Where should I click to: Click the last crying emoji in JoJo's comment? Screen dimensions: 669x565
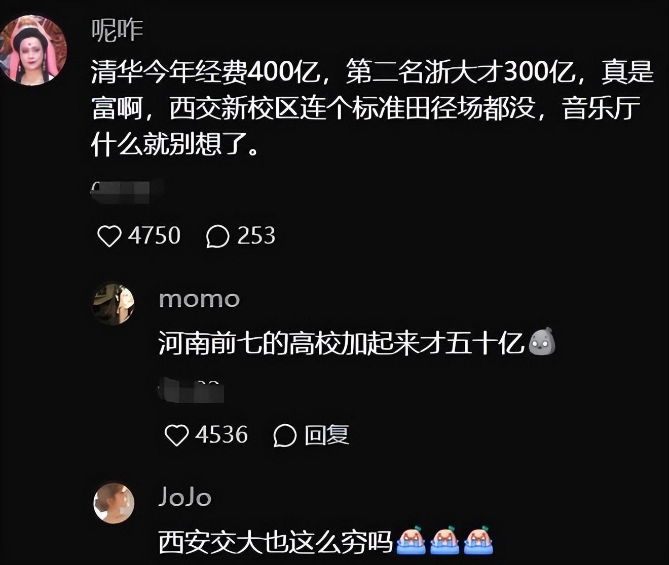pyautogui.click(x=478, y=541)
